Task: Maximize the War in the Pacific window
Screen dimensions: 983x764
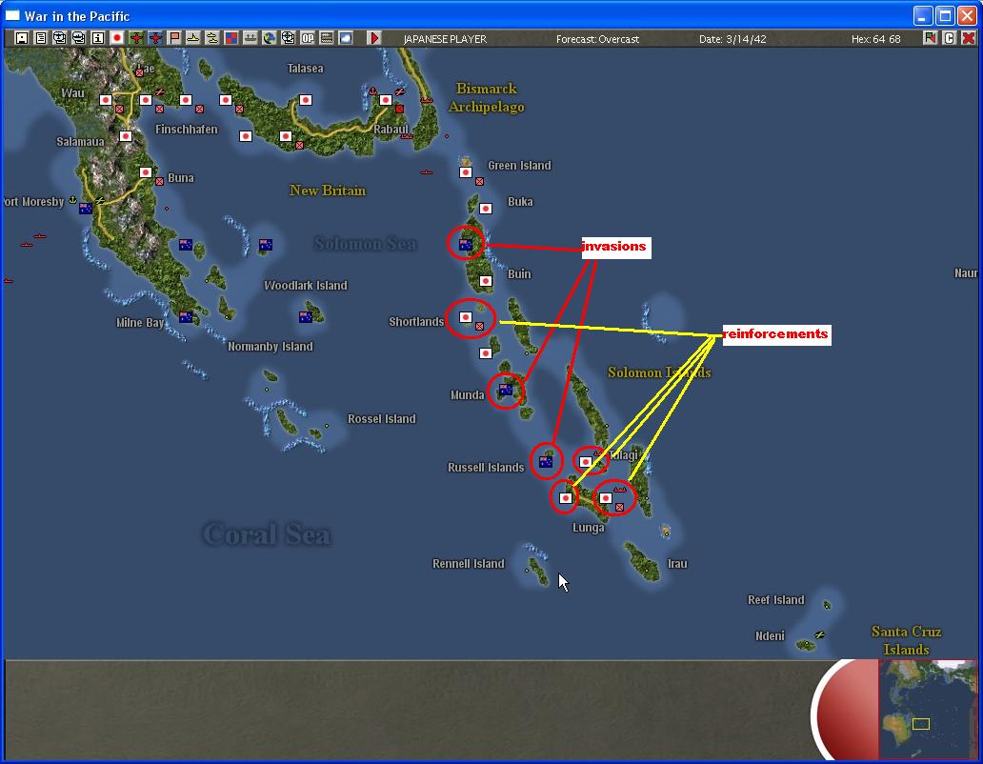Action: 945,15
